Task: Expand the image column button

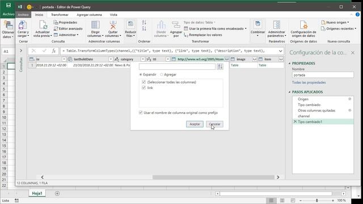Action: click(255, 59)
